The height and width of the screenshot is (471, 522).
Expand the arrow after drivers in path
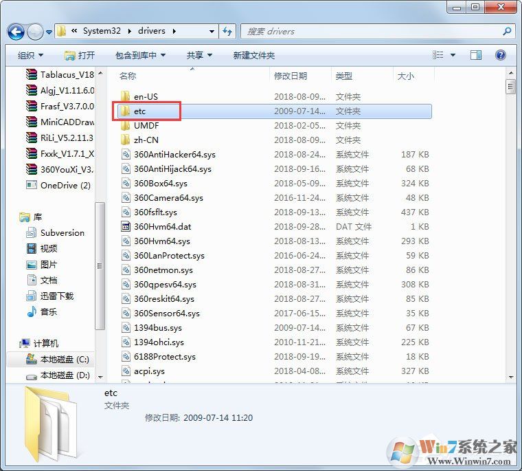click(174, 32)
